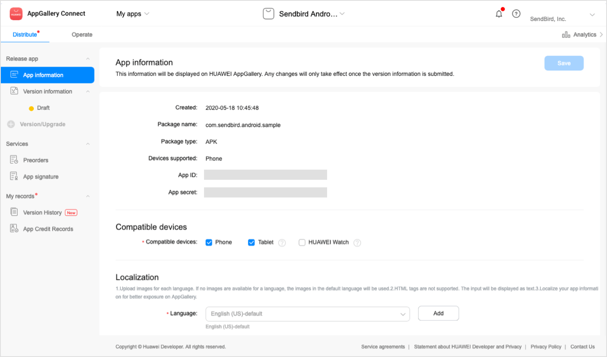The height and width of the screenshot is (357, 607).
Task: Collapse the Version information chevron
Action: pos(88,91)
